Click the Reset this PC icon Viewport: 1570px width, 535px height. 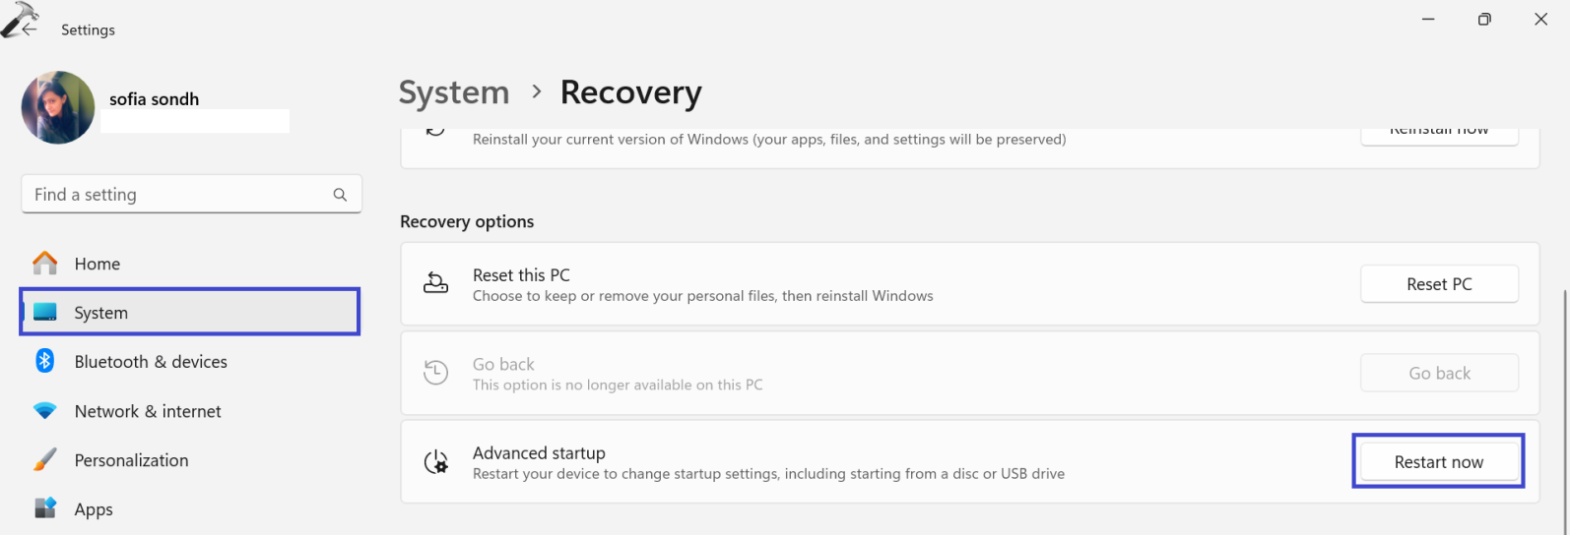[x=435, y=284]
